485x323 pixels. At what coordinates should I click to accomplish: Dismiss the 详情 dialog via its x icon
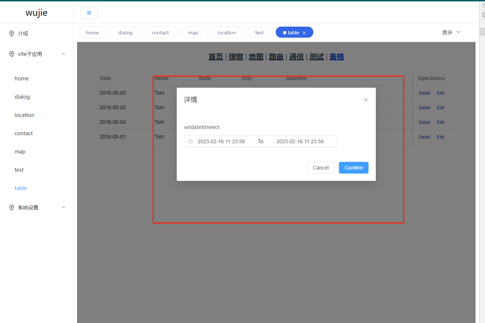pos(366,99)
